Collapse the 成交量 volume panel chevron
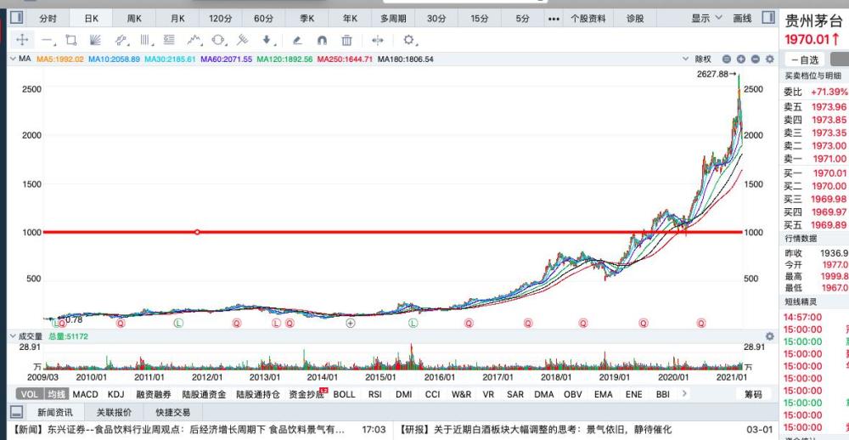This screenshot has width=849, height=440. point(13,336)
